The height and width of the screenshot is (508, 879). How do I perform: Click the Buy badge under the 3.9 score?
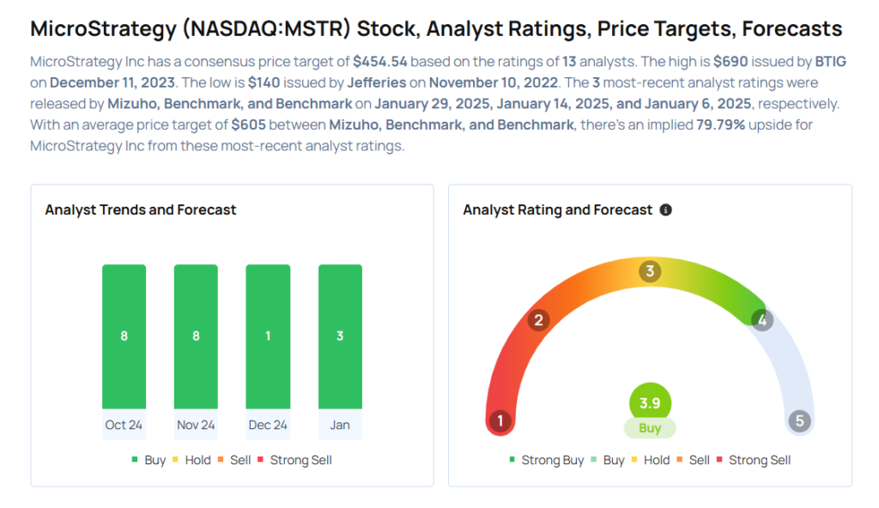[x=650, y=427]
